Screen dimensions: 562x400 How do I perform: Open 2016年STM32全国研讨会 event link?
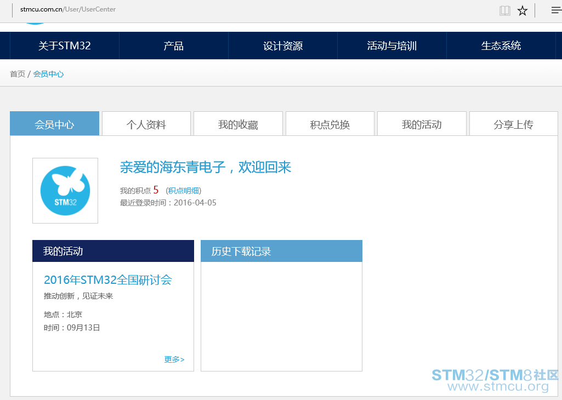point(107,279)
